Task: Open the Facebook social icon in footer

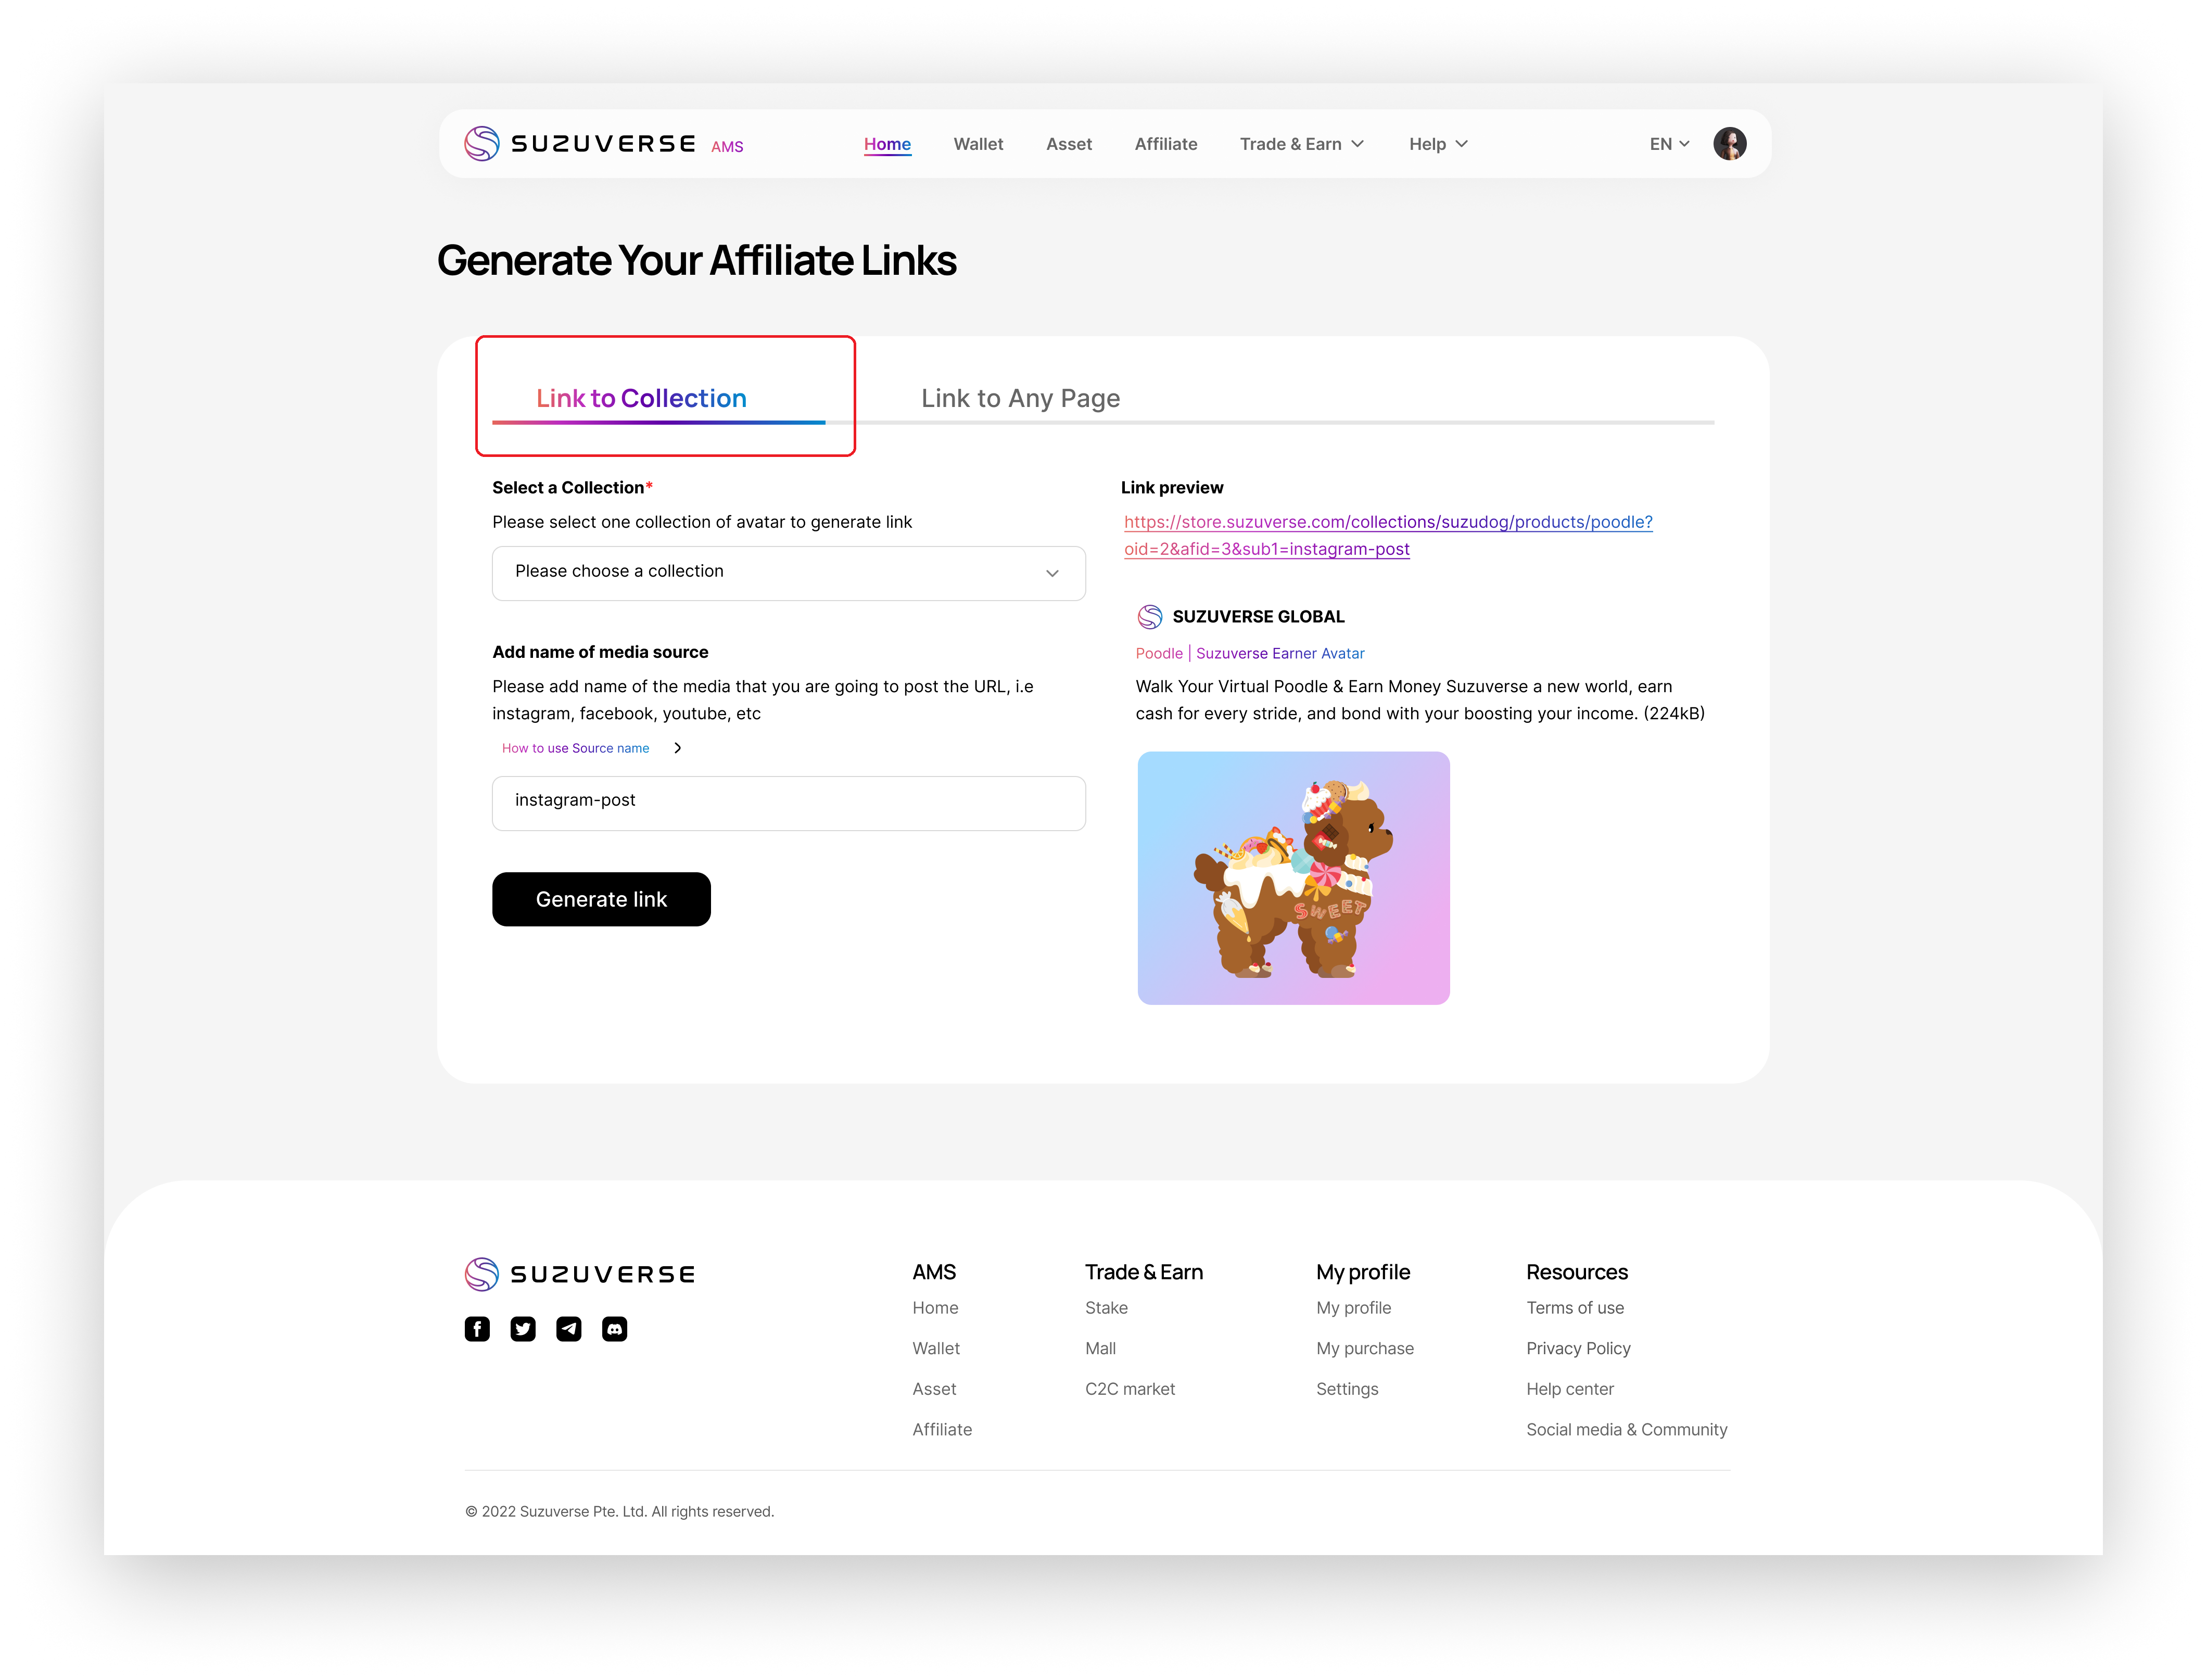Action: [477, 1329]
